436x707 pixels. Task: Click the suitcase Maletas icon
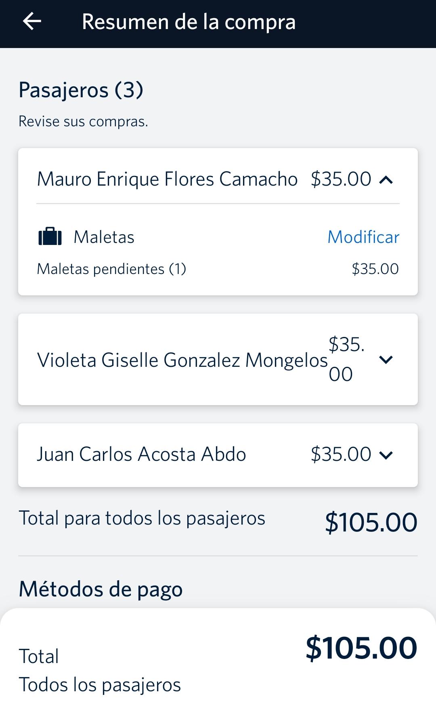click(50, 237)
